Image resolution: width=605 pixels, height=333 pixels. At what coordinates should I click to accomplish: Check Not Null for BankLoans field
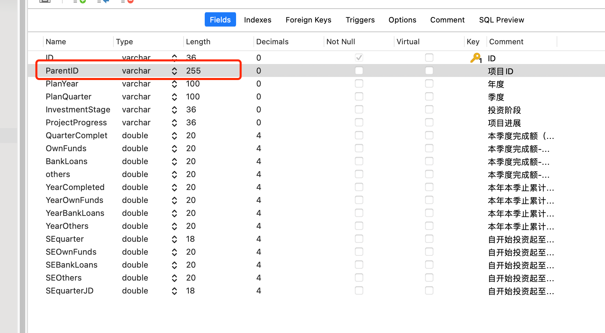click(x=359, y=161)
